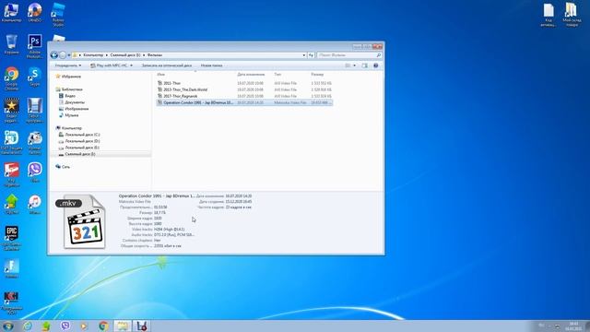Select the Operation Condor 1991 mkv file

tap(244, 102)
